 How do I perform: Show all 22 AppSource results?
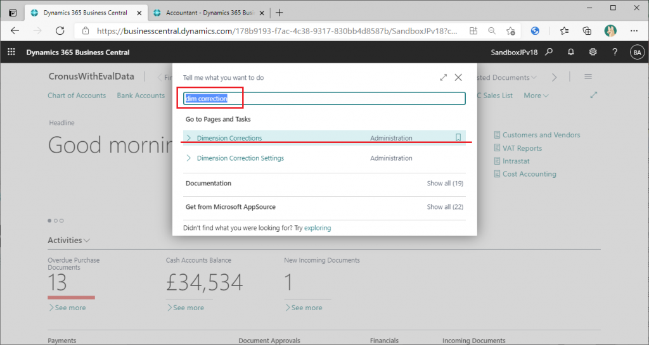pos(445,206)
